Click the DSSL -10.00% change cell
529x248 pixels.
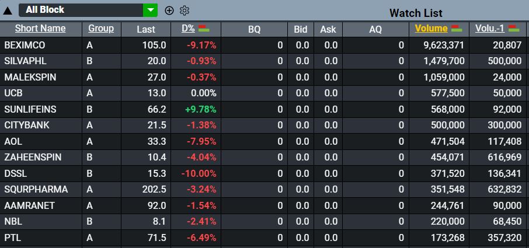(199, 173)
